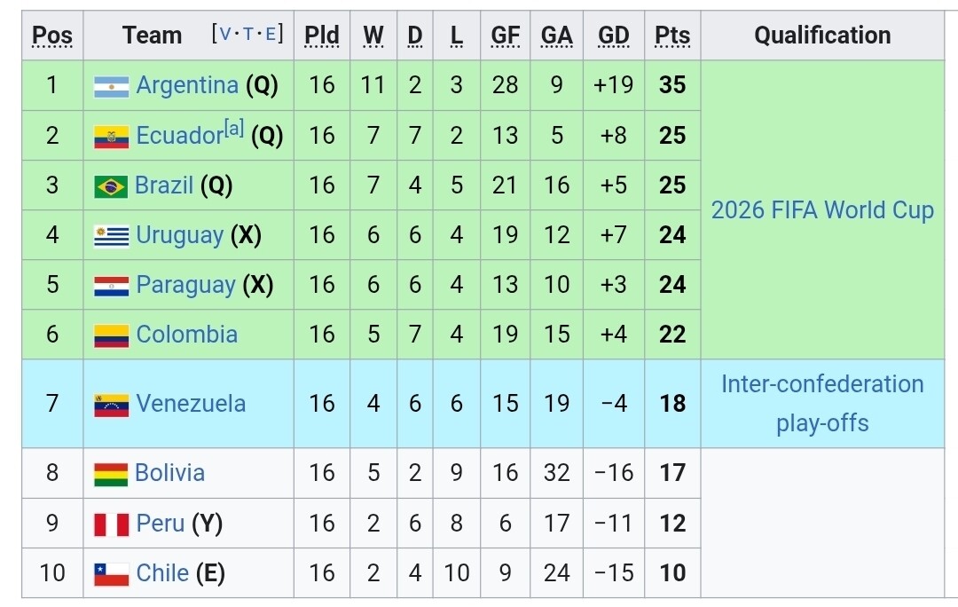Screen dimensions: 958x607
Task: Click the GD column header abbreviation
Action: [614, 35]
